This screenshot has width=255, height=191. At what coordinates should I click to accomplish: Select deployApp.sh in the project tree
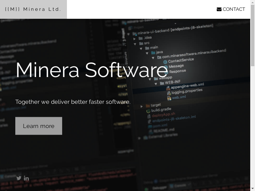[x=163, y=115]
